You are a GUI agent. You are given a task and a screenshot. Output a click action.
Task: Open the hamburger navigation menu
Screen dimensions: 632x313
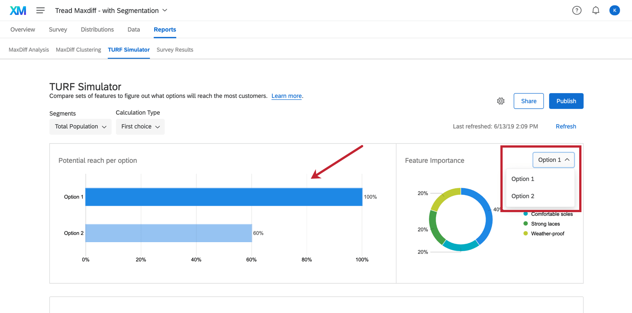coord(41,10)
